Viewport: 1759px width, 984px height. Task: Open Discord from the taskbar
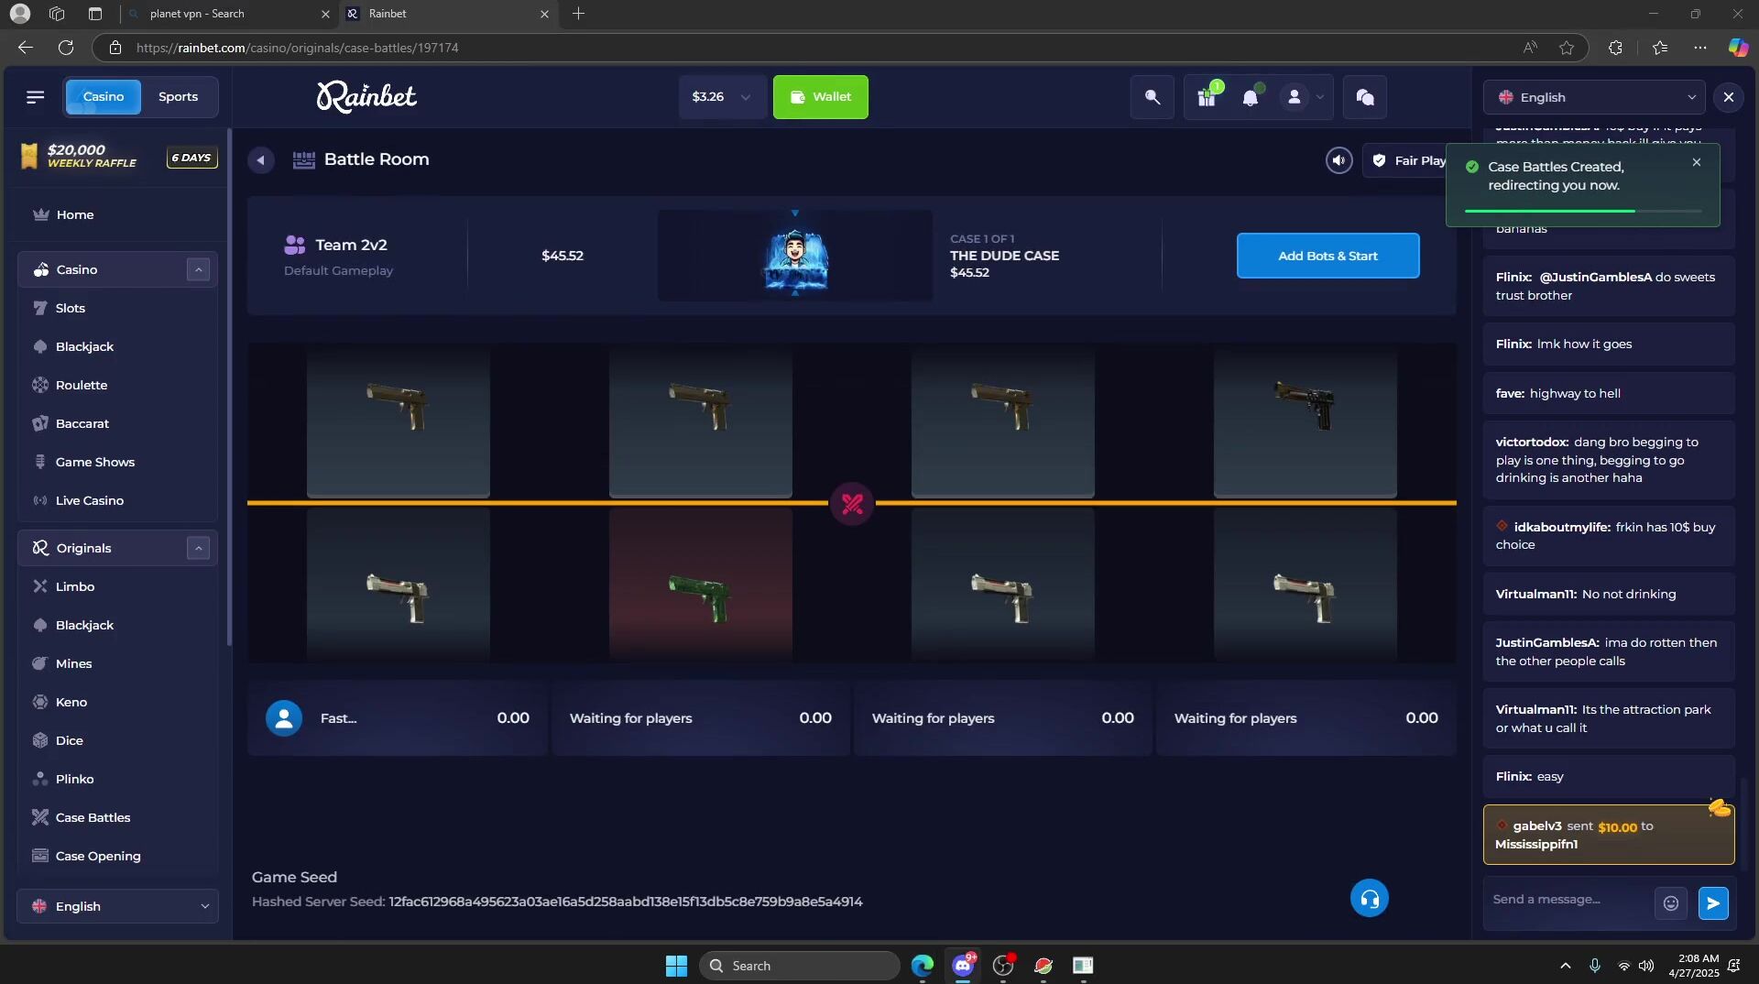coord(963,966)
